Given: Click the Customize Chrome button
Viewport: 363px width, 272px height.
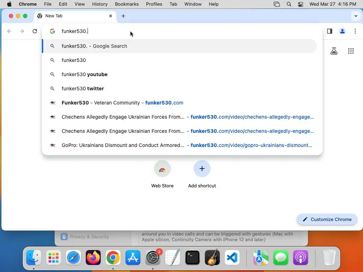Looking at the screenshot, I should 327,219.
